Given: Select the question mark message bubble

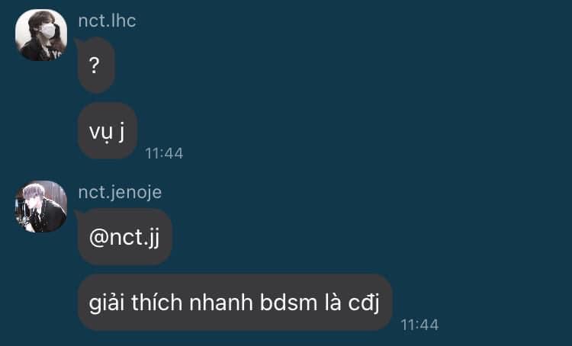Looking at the screenshot, I should 96,66.
